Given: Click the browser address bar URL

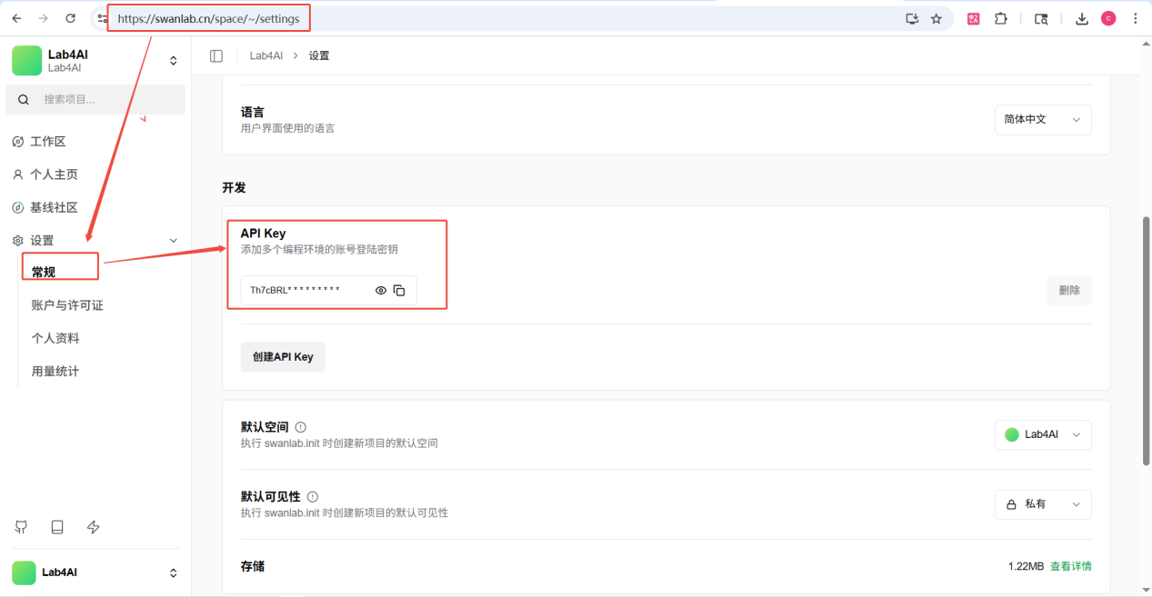Looking at the screenshot, I should pyautogui.click(x=208, y=18).
